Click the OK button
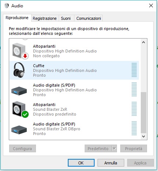The height and width of the screenshot is (171, 158). [x=81, y=163]
